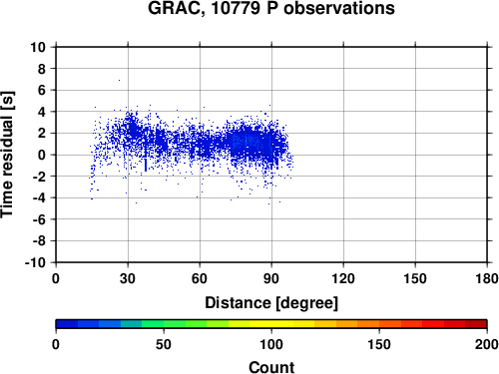The height and width of the screenshot is (374, 499).
Task: Click the Distance [degree] x-axis label
Action: (271, 303)
